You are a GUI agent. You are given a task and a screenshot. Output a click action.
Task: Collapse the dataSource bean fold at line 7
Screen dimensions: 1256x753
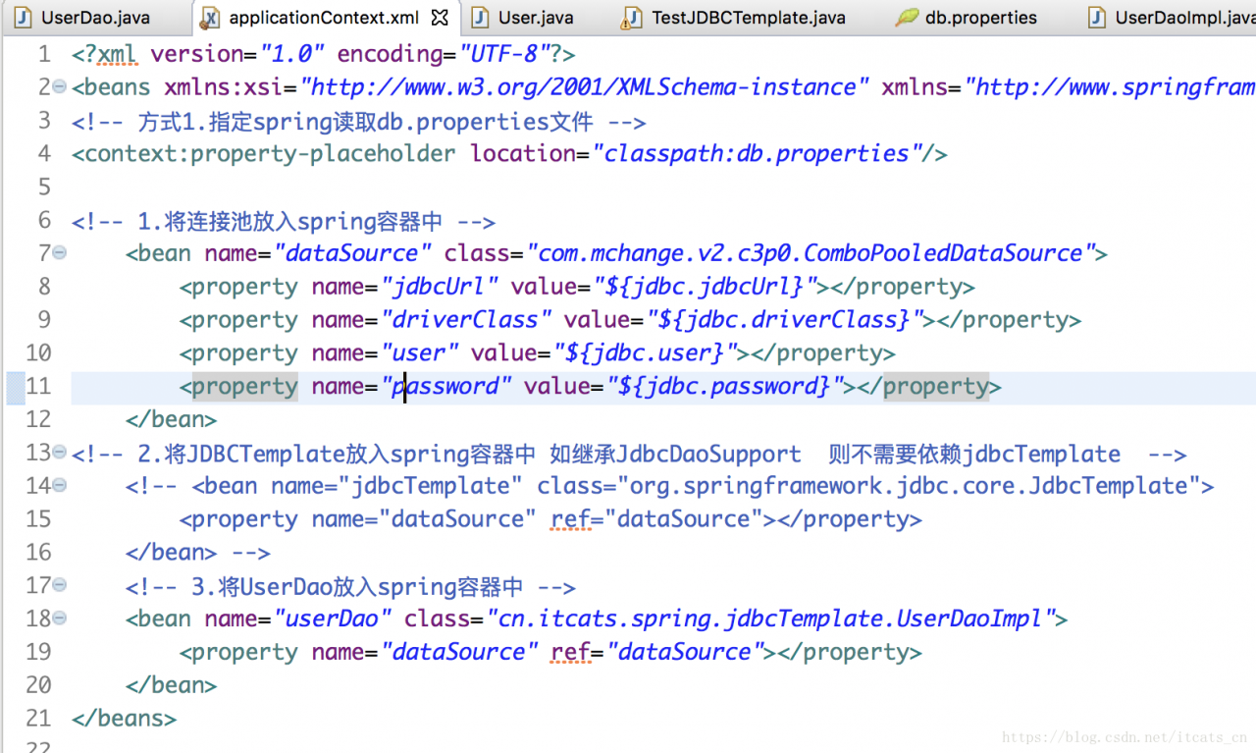[x=59, y=252]
